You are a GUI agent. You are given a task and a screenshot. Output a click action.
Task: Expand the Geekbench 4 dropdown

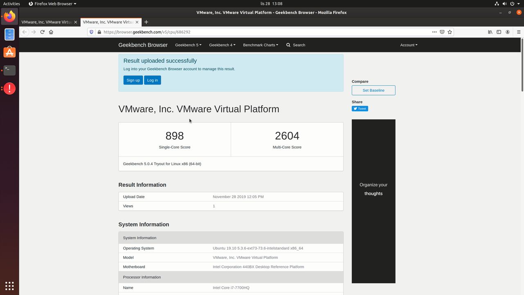coord(222,45)
